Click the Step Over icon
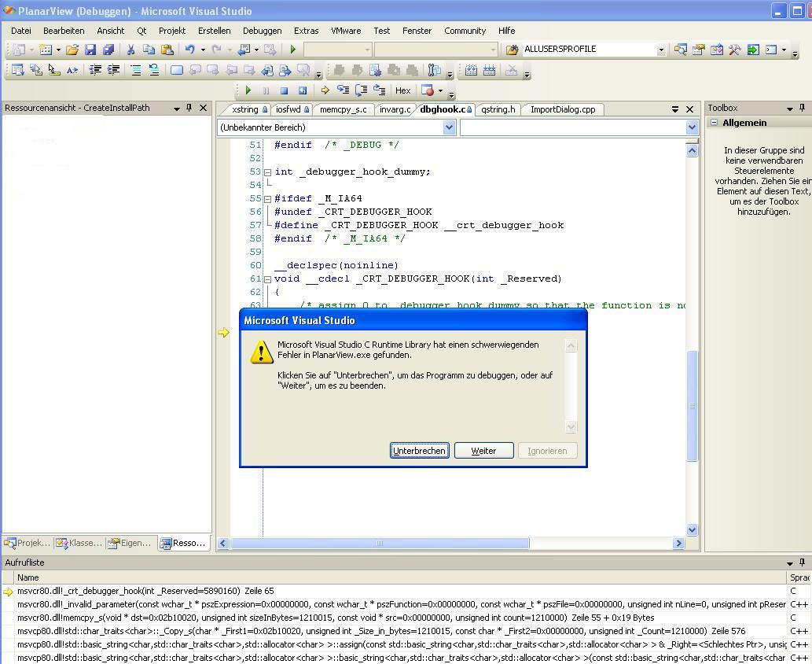The image size is (812, 664). (x=361, y=90)
